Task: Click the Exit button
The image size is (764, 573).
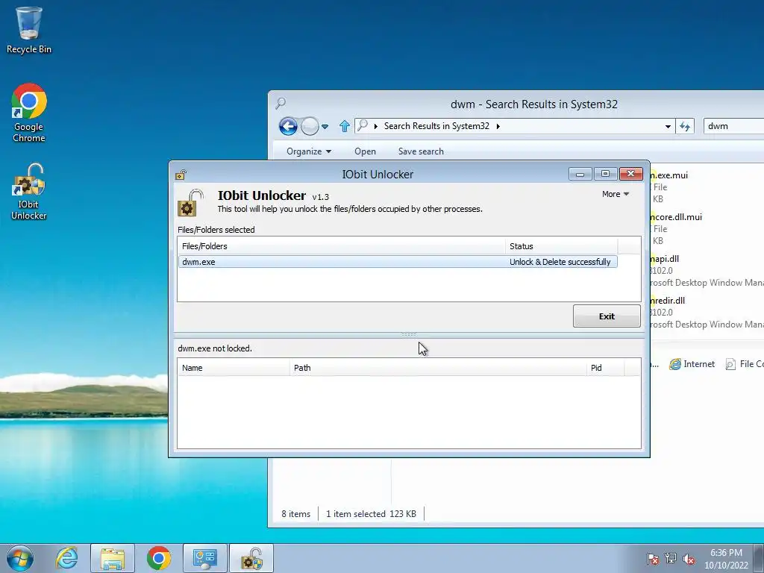Action: [x=607, y=316]
